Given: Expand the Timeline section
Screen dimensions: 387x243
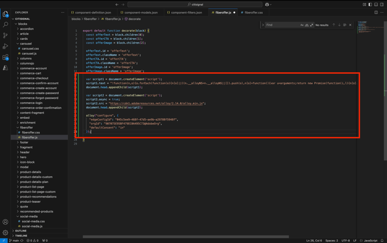Looking at the screenshot, I should point(21,236).
